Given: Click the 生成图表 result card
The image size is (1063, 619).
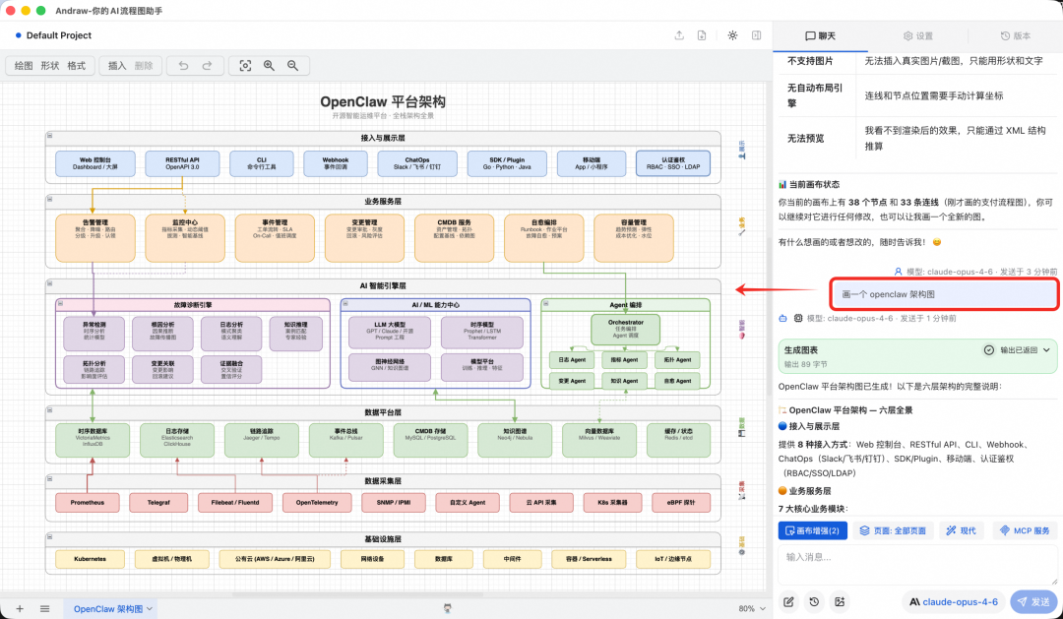Looking at the screenshot, I should 918,356.
